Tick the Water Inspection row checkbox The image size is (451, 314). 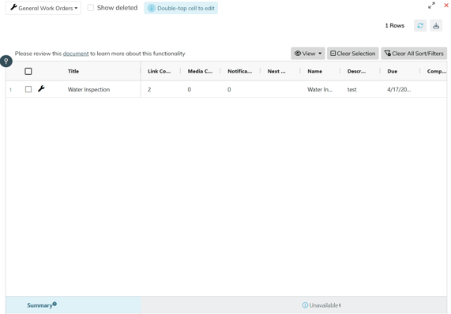click(x=28, y=89)
